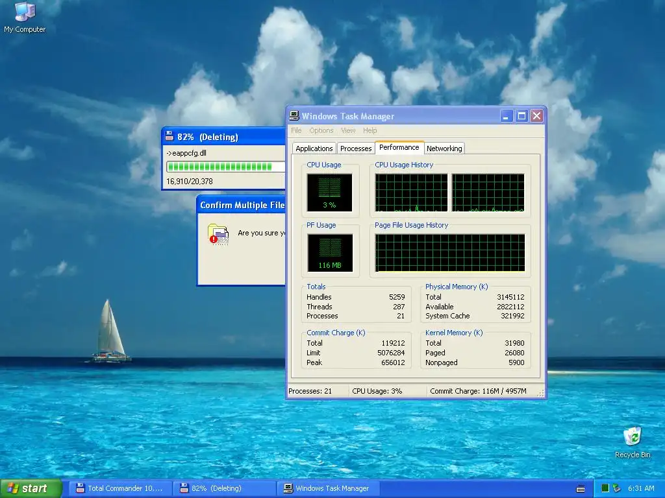The image size is (665, 498).
Task: Click the 'Are you sure' confirmation message
Action: 261,233
